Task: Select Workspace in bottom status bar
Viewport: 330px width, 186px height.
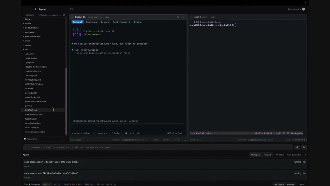Action: (279, 184)
